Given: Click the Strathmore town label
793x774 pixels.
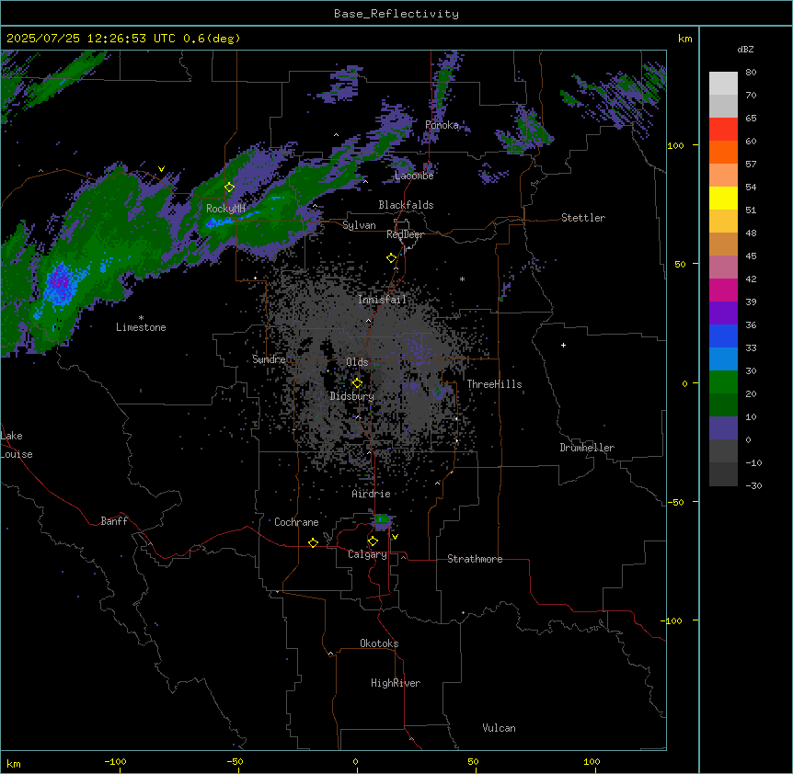Looking at the screenshot, I should (x=475, y=559).
